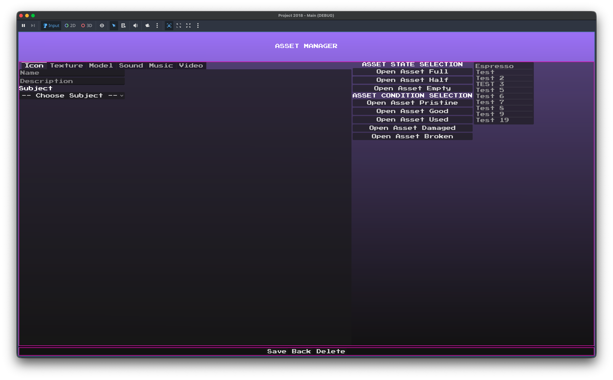613x380 pixels.
Task: Pause the running game
Action: 23,25
